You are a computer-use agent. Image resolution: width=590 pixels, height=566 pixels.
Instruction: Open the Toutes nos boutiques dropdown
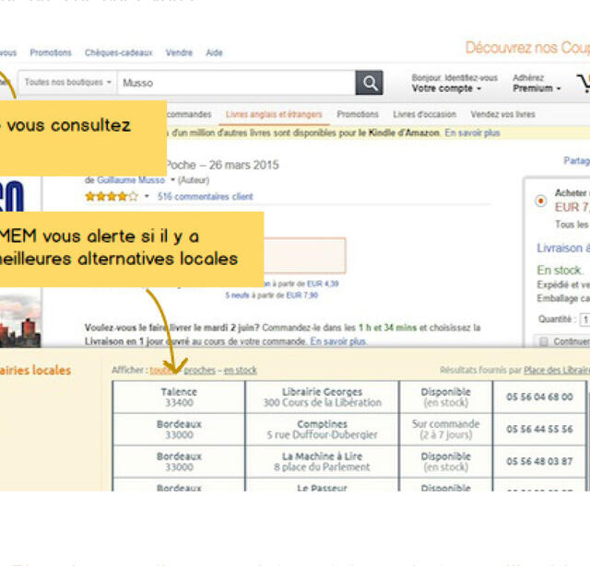(67, 82)
